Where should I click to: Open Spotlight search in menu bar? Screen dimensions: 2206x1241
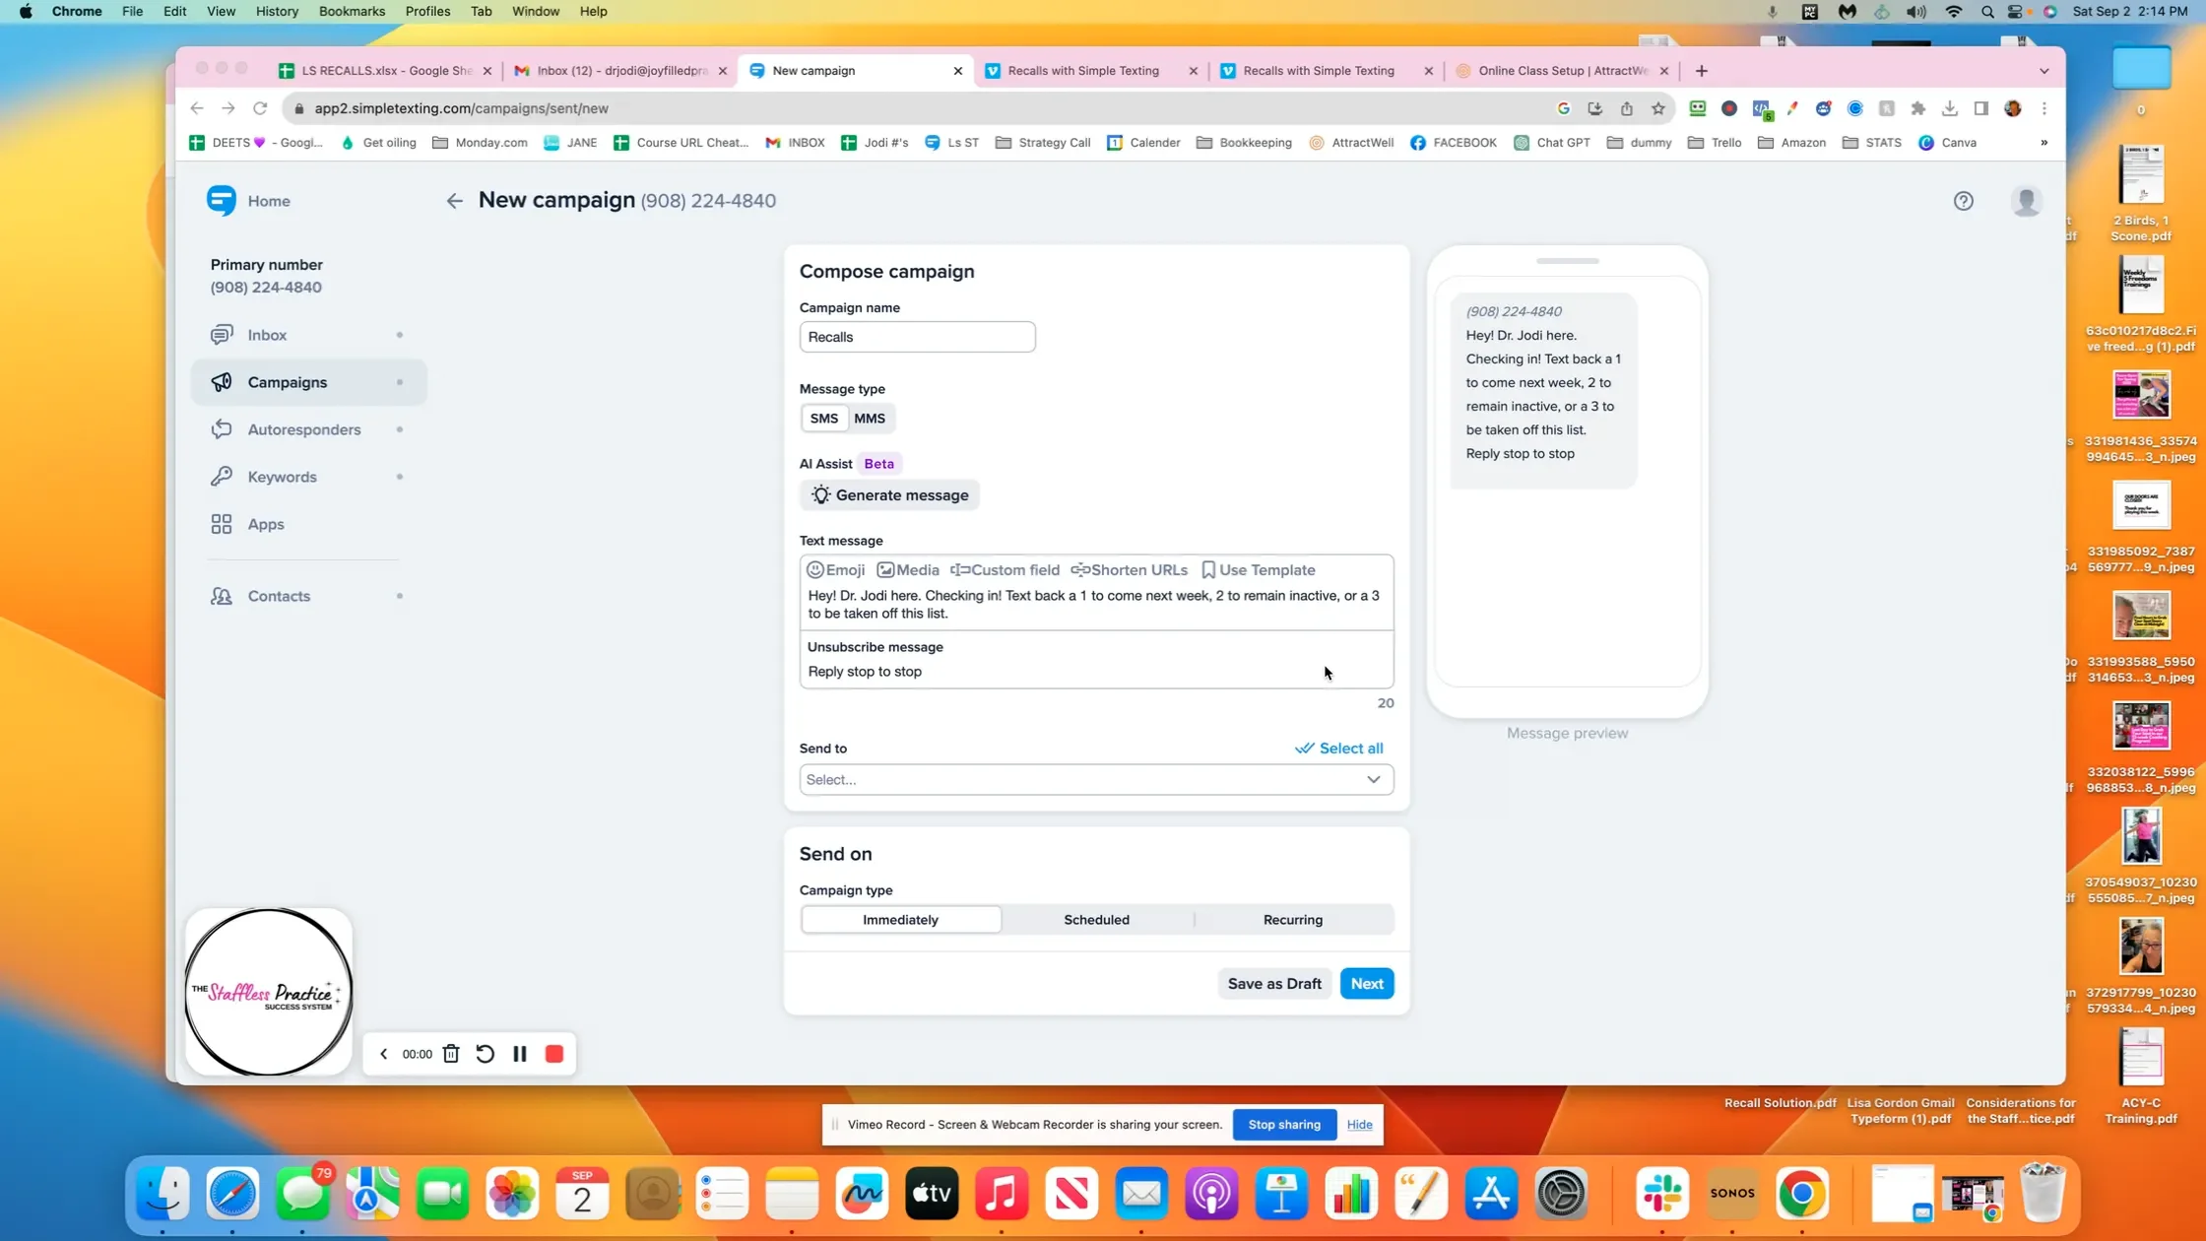click(x=1986, y=12)
